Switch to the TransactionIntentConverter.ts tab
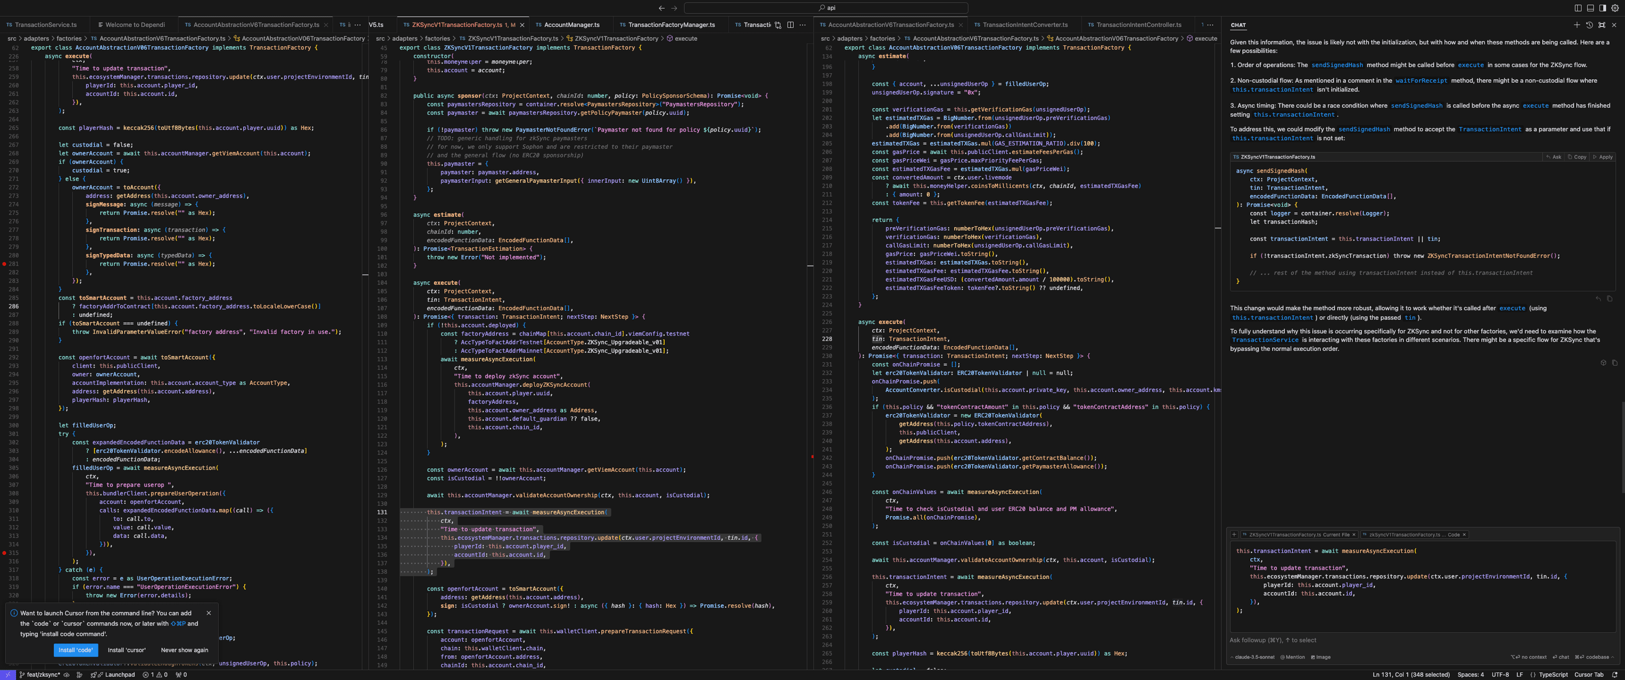 (x=1025, y=24)
